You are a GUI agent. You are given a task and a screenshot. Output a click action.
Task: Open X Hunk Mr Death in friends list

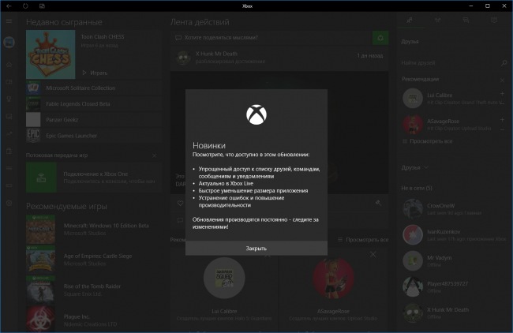454,312
